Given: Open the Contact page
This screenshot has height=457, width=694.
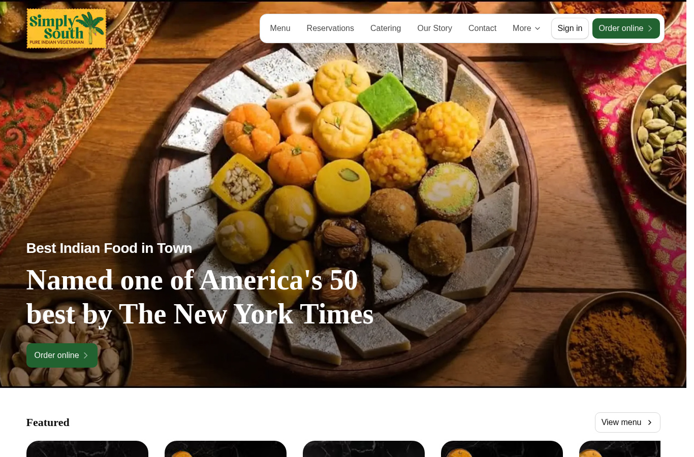Looking at the screenshot, I should click(x=482, y=28).
